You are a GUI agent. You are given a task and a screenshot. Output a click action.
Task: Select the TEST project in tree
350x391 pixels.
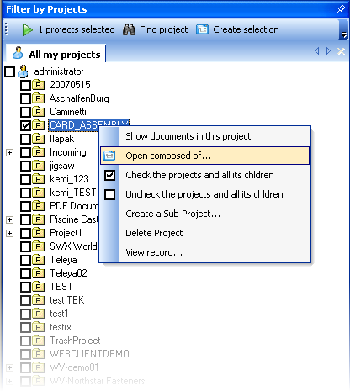(61, 287)
